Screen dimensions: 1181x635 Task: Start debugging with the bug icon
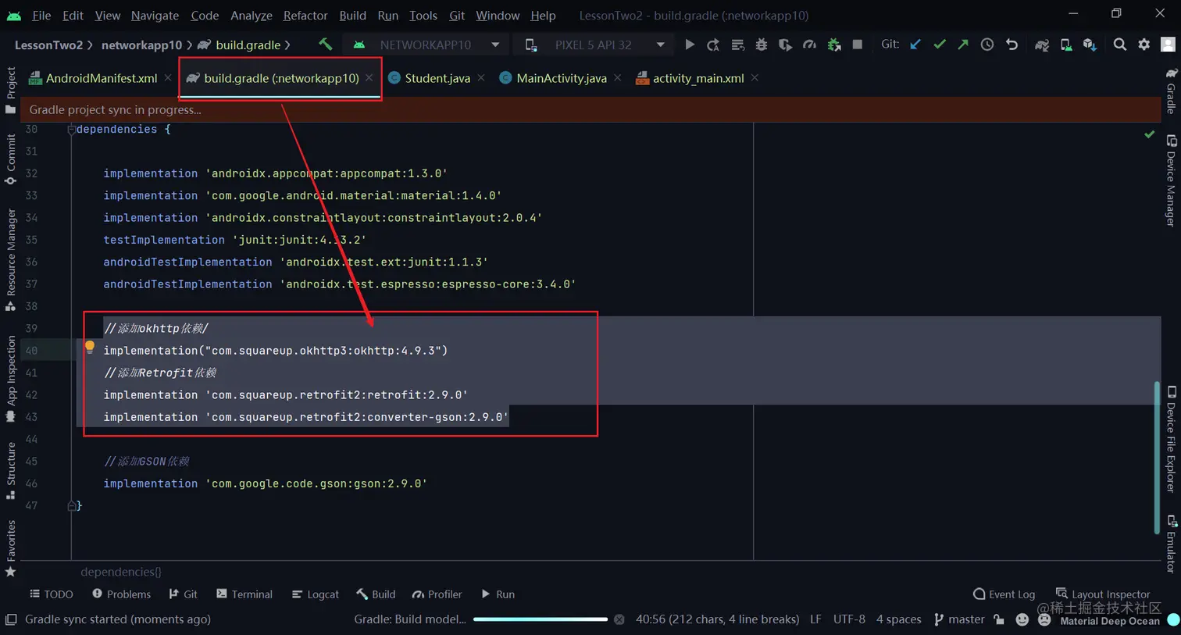pyautogui.click(x=762, y=45)
